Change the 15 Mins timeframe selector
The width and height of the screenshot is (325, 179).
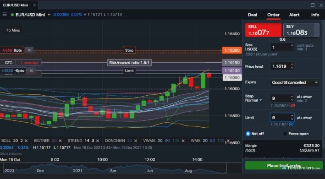tap(13, 30)
